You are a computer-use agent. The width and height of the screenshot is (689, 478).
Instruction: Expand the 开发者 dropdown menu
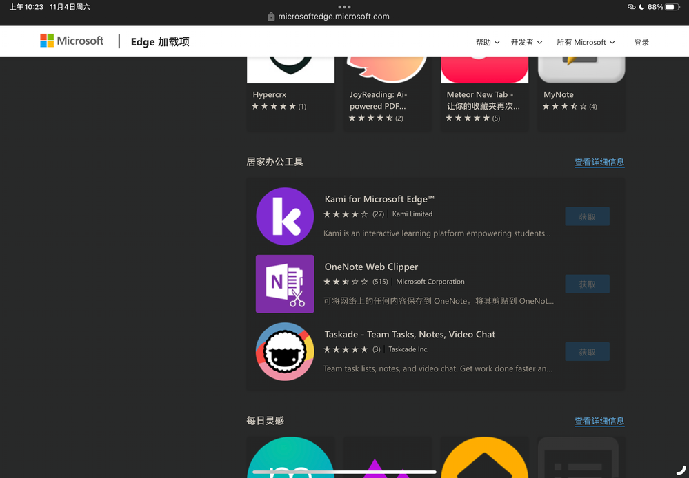pyautogui.click(x=526, y=42)
